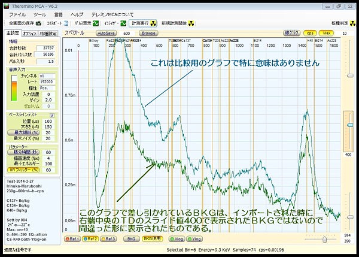Screen dimensions: 359x257
Task: Toggle the Xlog axis button
Action: coord(177,239)
